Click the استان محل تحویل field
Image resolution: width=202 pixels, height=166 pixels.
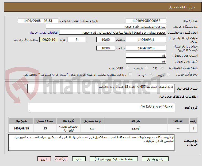(146, 55)
